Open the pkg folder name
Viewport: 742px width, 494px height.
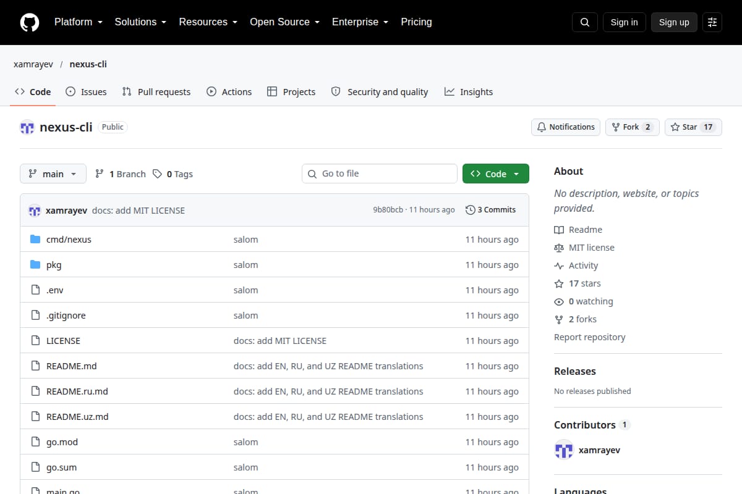click(x=54, y=265)
